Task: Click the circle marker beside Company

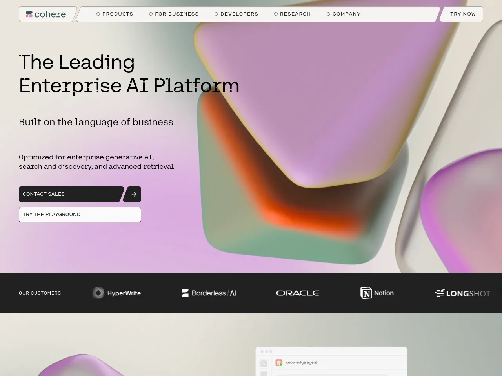Action: click(x=329, y=14)
